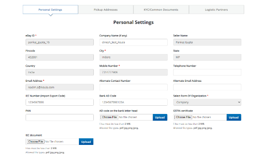269x154 pixels.
Task: Go to the Logistic Partners tab
Action: pyautogui.click(x=217, y=9)
